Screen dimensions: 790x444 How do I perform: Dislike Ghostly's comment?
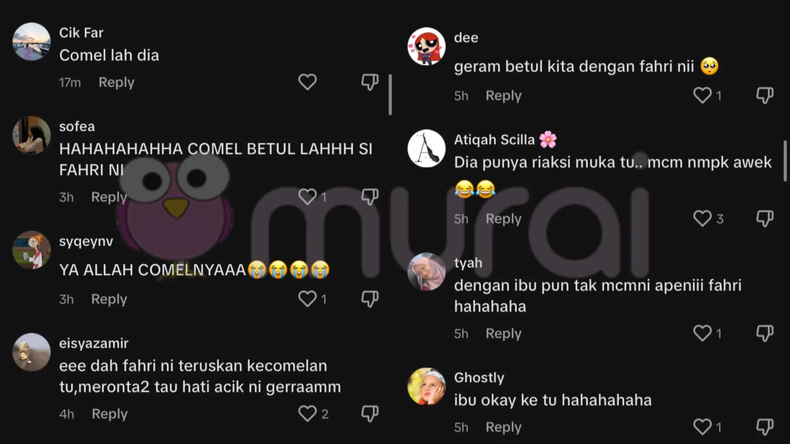(x=764, y=427)
